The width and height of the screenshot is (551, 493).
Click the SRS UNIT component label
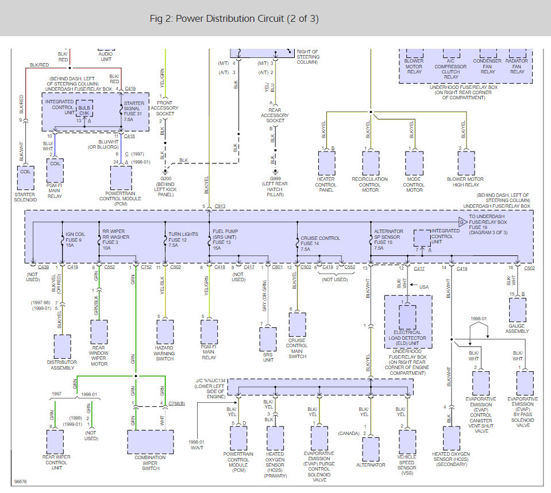(268, 358)
